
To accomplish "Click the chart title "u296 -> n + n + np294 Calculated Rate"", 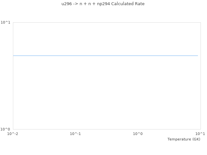I will [103, 4].
